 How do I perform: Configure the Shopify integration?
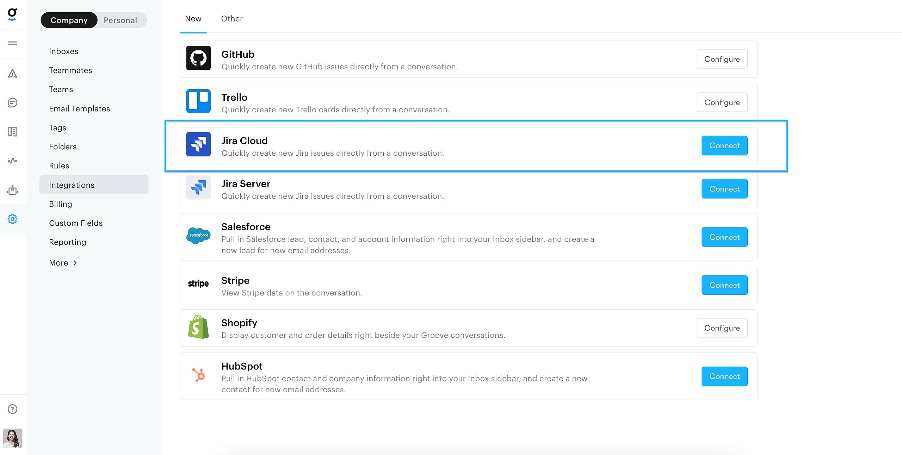(722, 328)
